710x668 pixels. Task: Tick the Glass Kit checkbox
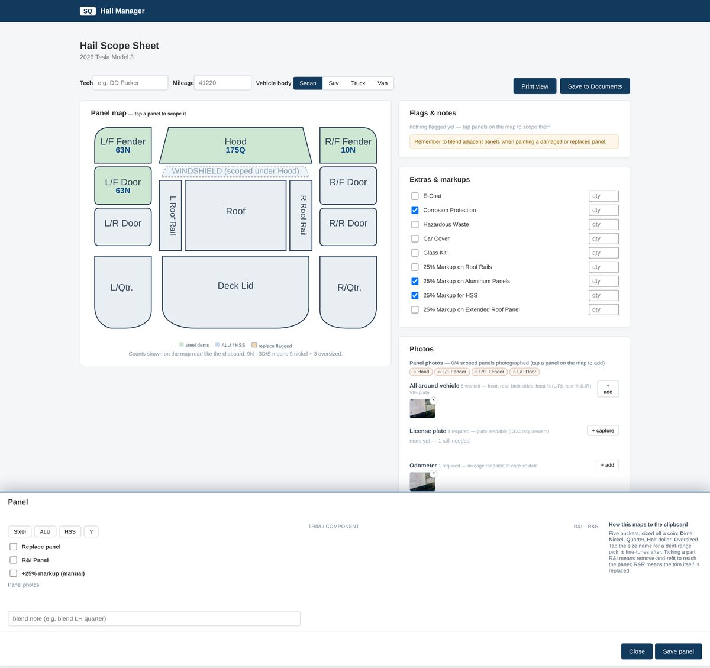(x=415, y=253)
